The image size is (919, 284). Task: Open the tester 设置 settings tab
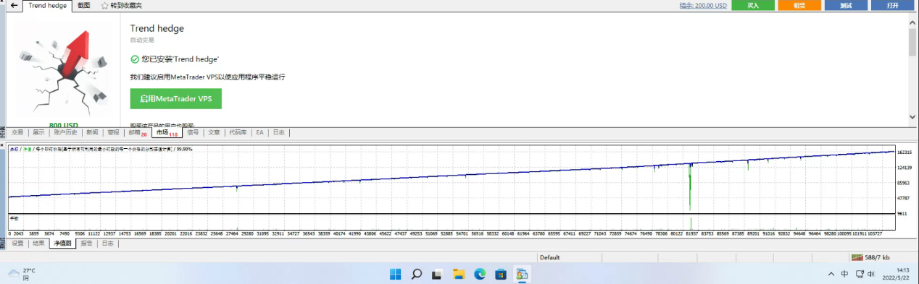click(x=17, y=244)
